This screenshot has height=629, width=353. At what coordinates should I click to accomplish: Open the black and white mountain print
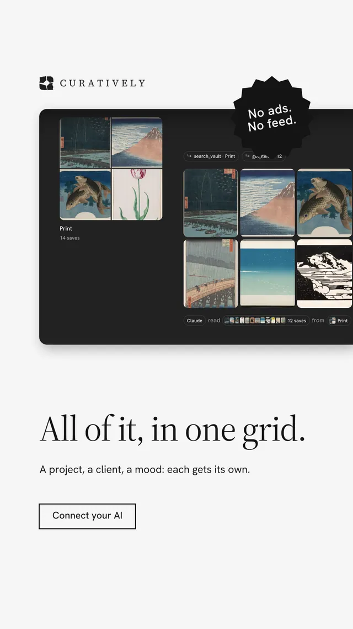[324, 274]
